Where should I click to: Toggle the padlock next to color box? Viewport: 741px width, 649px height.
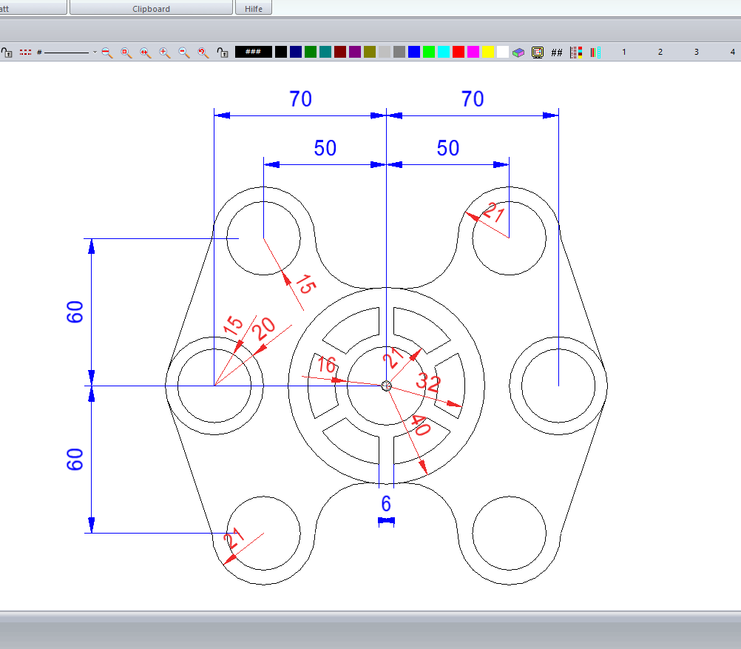pyautogui.click(x=222, y=53)
